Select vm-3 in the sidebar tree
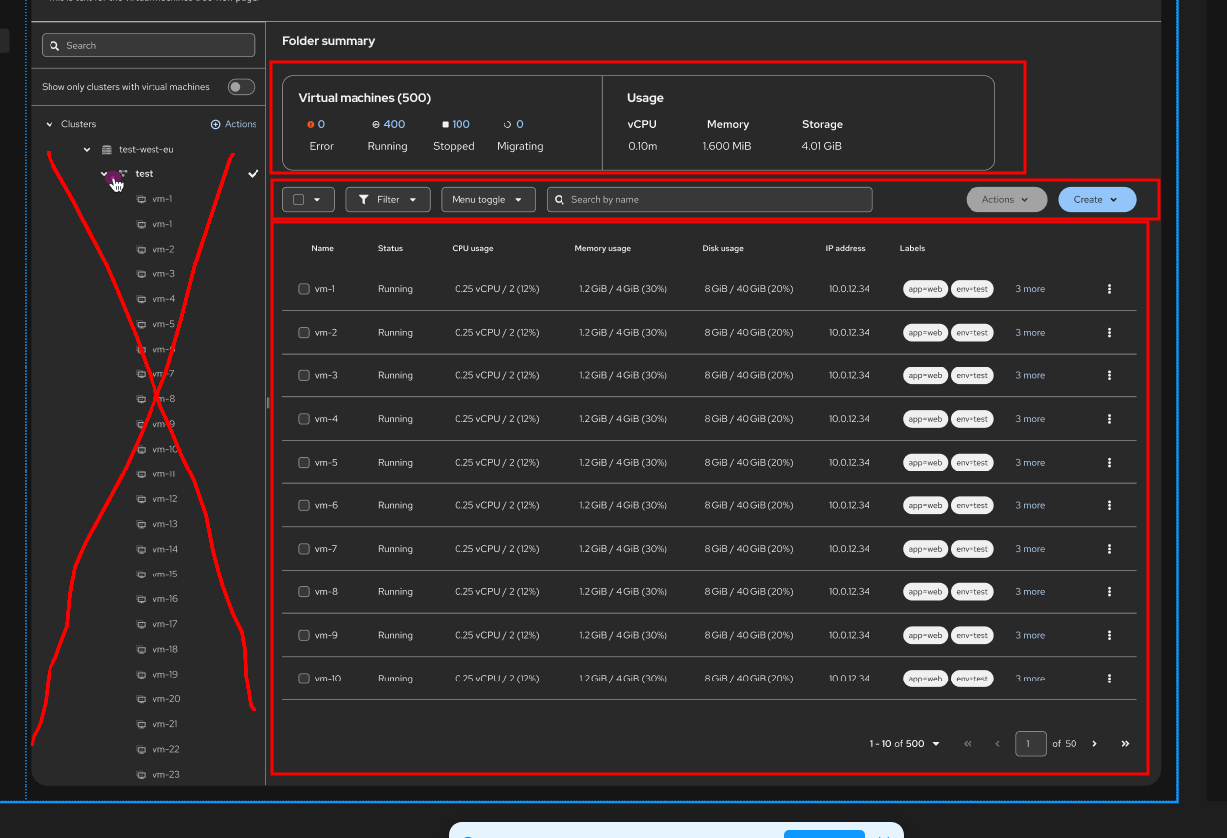This screenshot has height=838, width=1227. click(163, 274)
